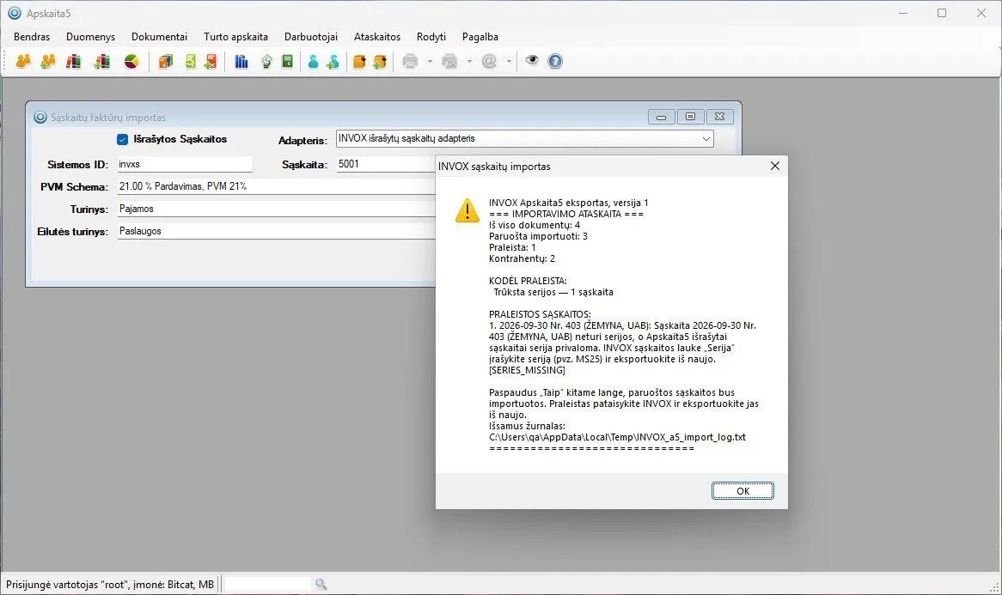Viewport: 1002px width, 595px height.
Task: Maximize the Sąskaitų faktūrų importas child window
Action: click(690, 117)
